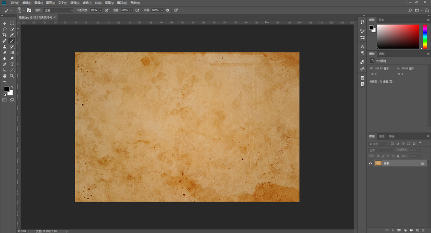The width and height of the screenshot is (431, 233).
Task: Open the brush 模式 blend mode dropdown
Action: (58, 10)
